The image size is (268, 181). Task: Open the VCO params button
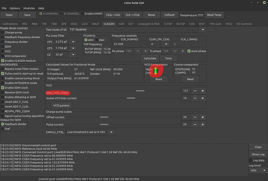[61, 105]
